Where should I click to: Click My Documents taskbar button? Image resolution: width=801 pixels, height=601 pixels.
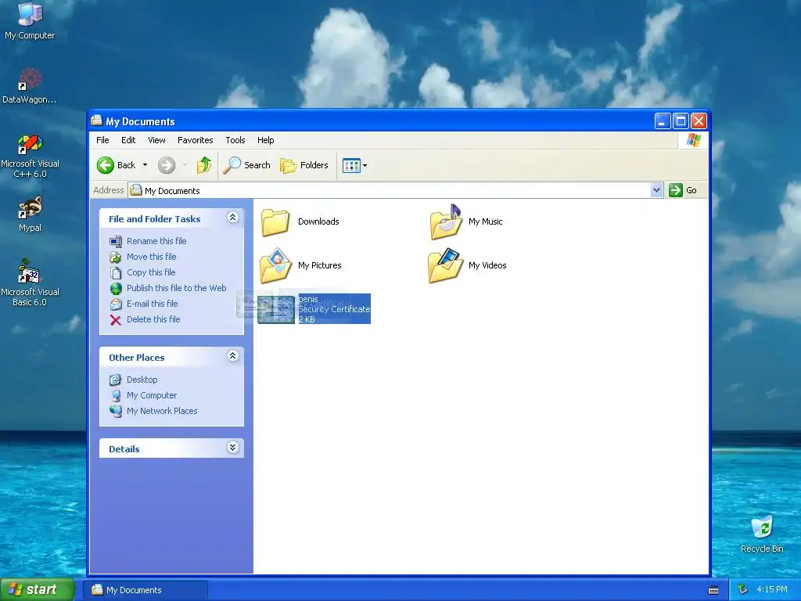coord(145,590)
